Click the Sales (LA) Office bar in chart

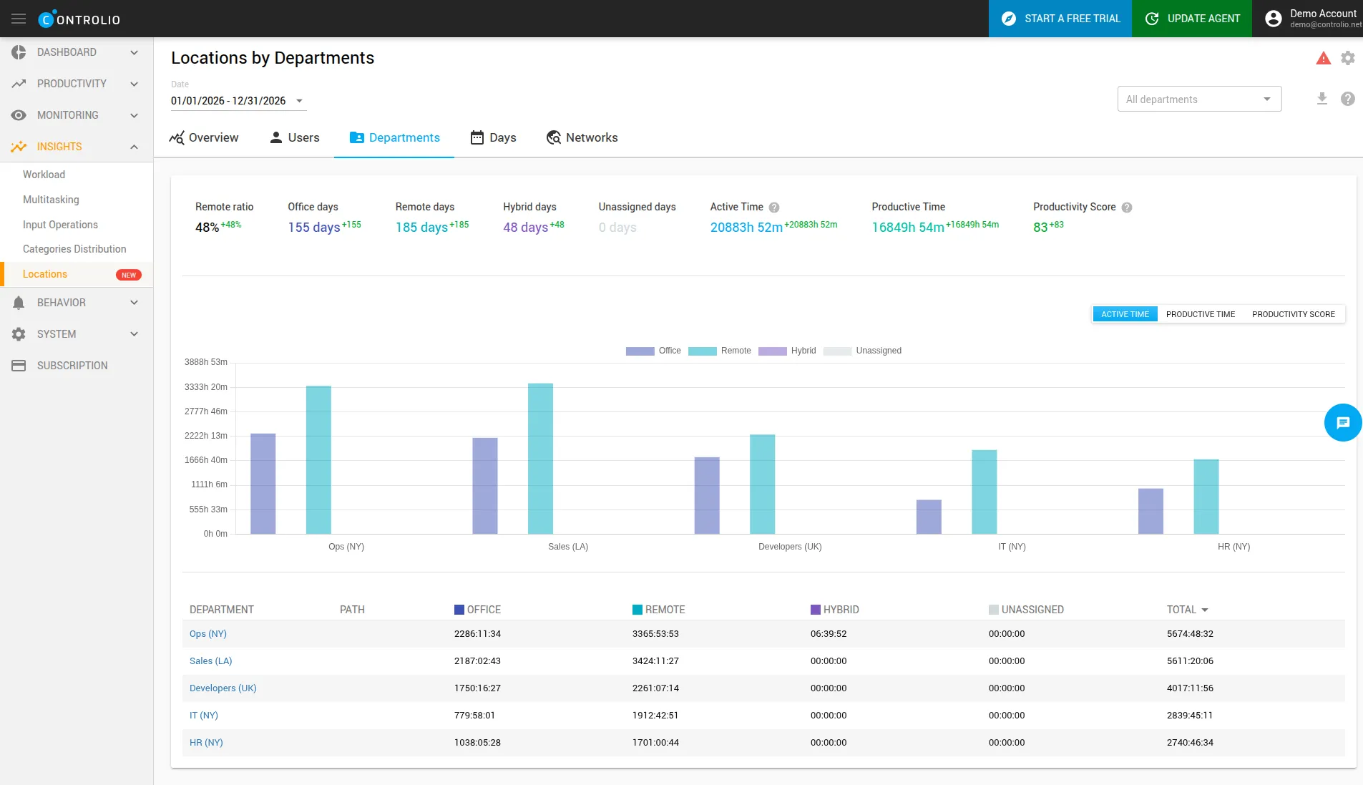tap(485, 486)
